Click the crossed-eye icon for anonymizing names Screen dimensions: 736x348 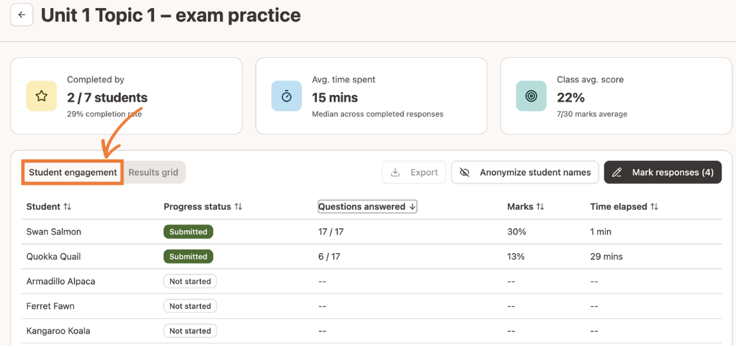(x=465, y=173)
